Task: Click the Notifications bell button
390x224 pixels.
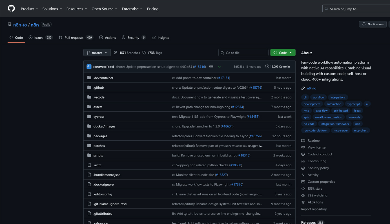Action: pos(373,24)
